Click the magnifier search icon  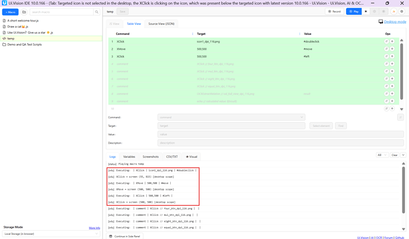click(x=97, y=12)
